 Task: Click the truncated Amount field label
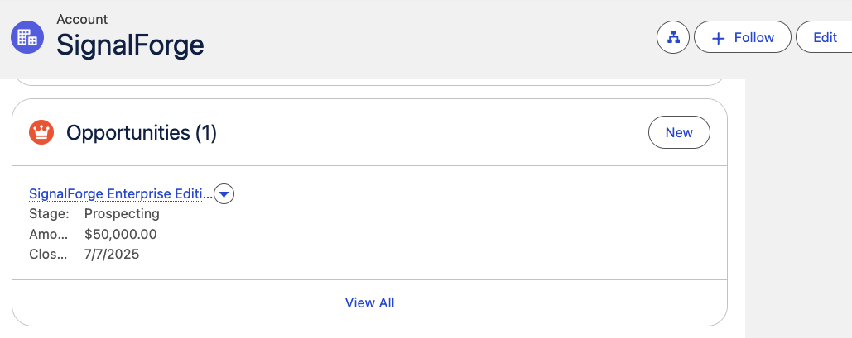48,235
